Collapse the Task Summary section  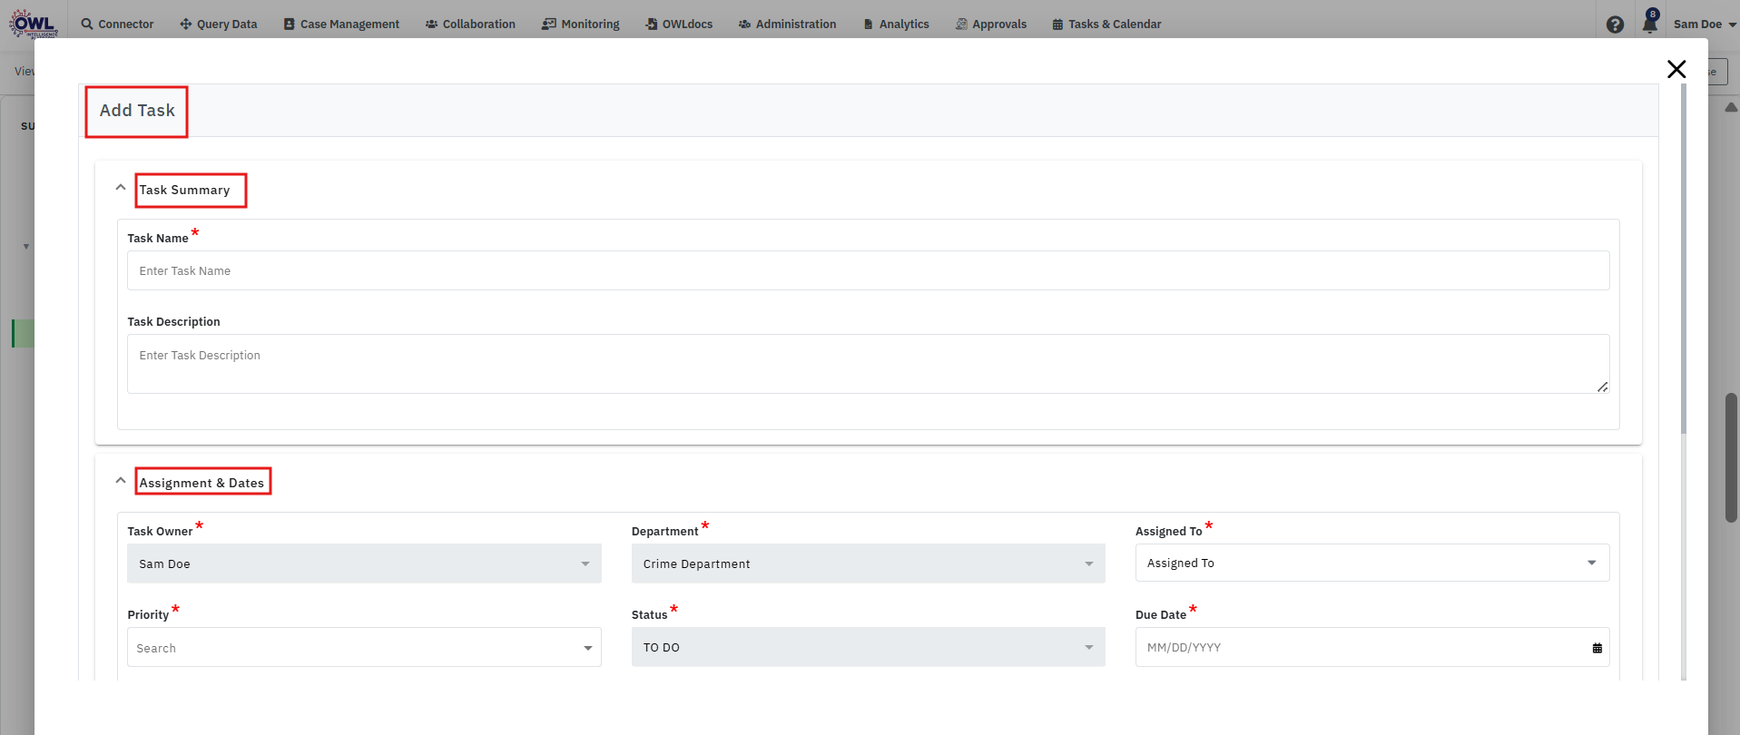(x=121, y=188)
